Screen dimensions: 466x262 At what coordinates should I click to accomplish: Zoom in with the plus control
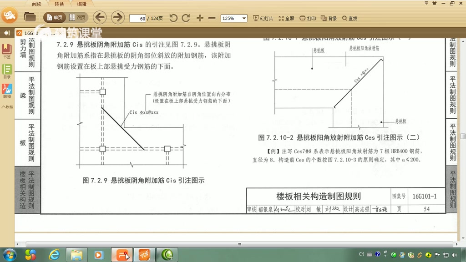click(199, 18)
